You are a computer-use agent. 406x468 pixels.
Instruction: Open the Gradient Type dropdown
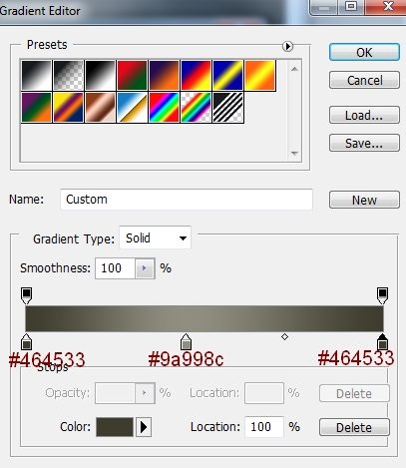[x=155, y=237]
